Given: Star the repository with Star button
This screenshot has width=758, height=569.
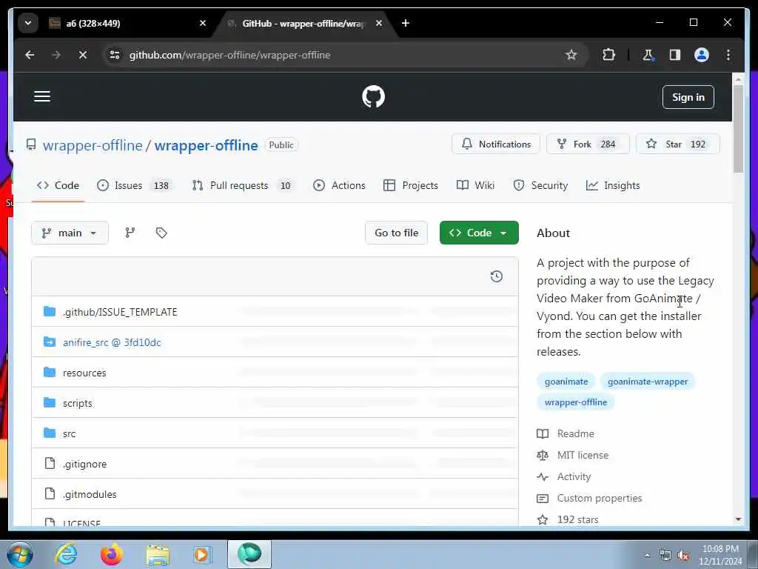Looking at the screenshot, I should [678, 144].
